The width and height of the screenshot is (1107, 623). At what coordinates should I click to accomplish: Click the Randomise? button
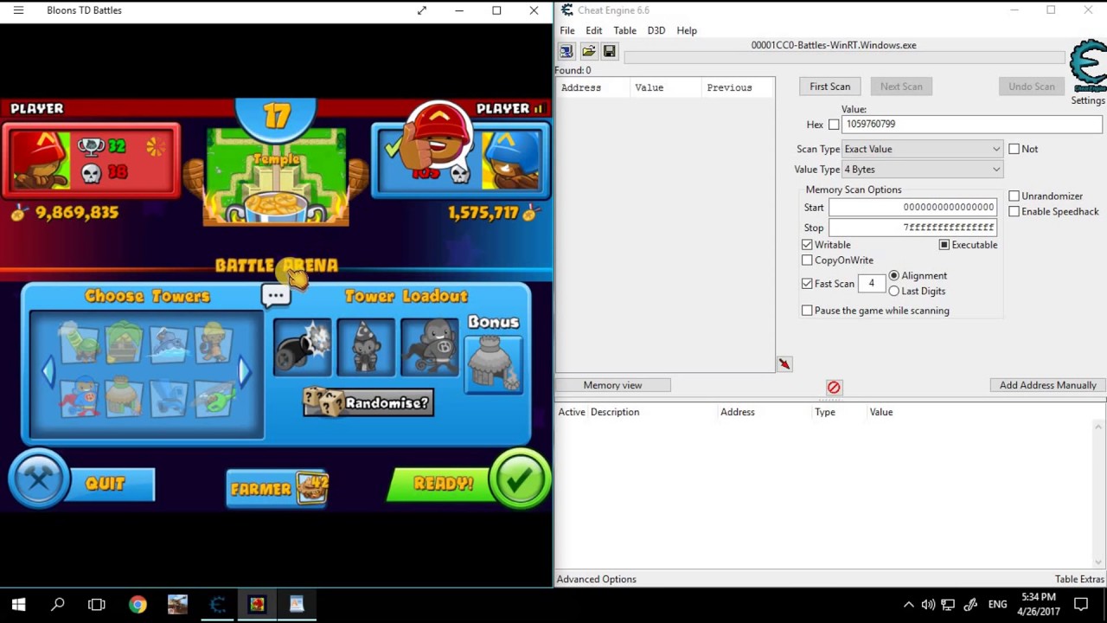pyautogui.click(x=368, y=402)
